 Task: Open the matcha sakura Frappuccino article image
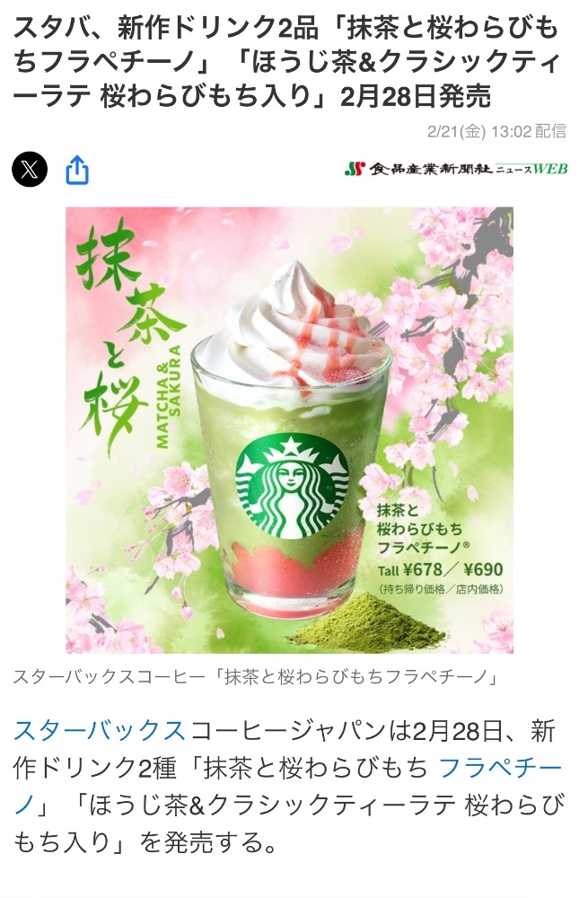point(289,430)
